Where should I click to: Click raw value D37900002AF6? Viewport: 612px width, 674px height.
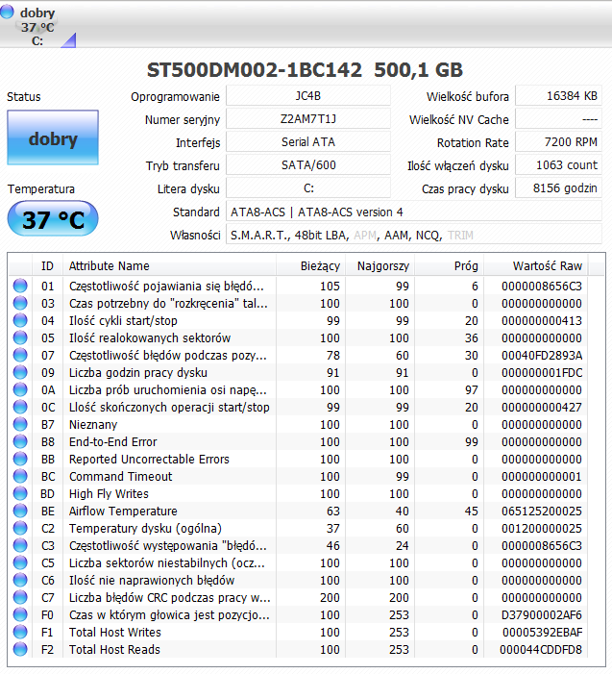542,615
